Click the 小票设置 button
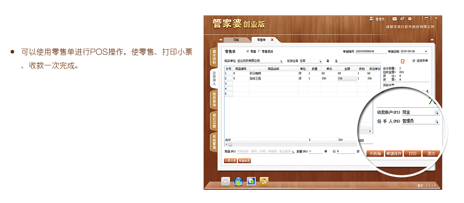Image resolution: width=464 pixels, height=203 pixels. 230,161
